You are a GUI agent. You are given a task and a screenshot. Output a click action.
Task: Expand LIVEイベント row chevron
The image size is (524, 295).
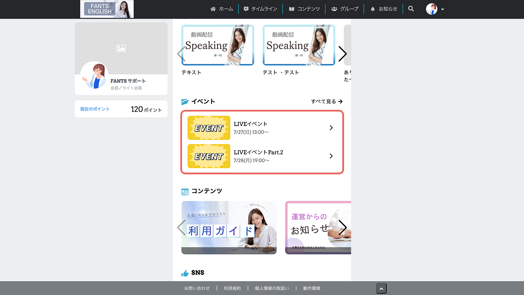tap(331, 128)
